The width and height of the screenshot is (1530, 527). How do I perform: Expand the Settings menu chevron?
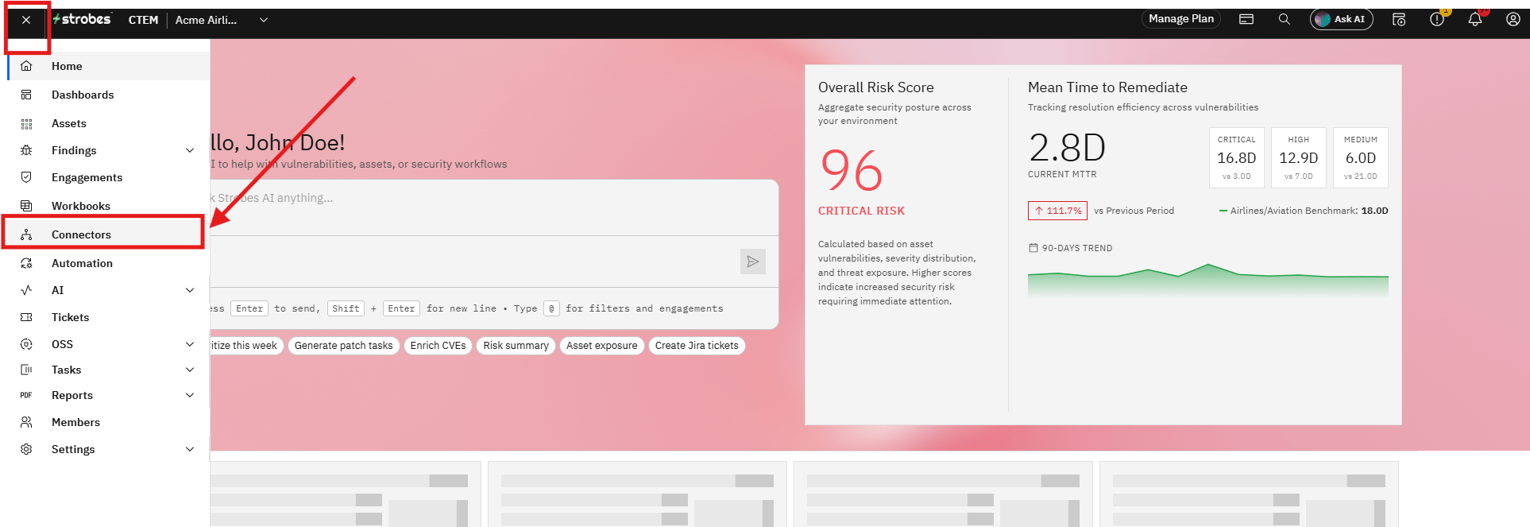[x=190, y=449]
